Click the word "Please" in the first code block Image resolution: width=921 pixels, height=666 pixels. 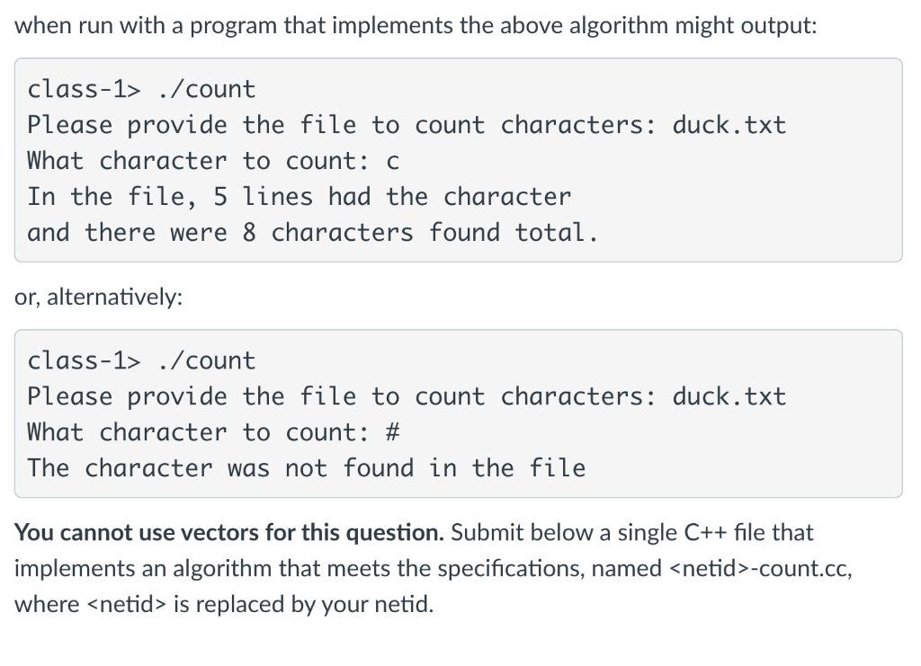[x=69, y=125]
